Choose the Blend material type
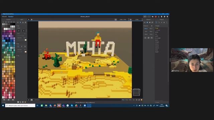The height and width of the screenshot is (120, 214). 146,34
